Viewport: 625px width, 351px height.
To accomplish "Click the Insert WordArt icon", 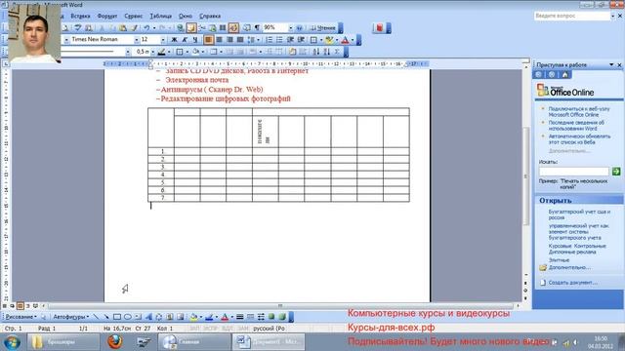I will coord(148,317).
